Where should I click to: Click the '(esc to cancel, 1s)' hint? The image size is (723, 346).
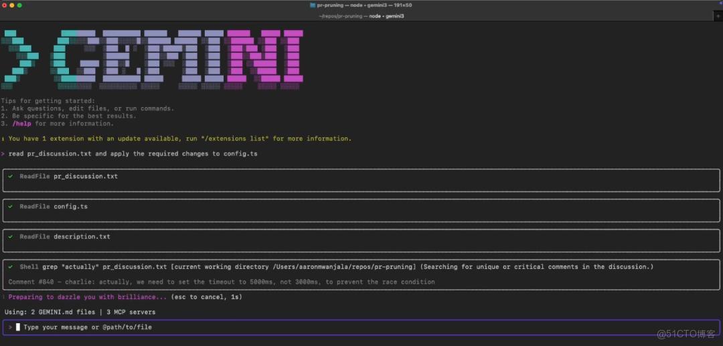(x=207, y=296)
